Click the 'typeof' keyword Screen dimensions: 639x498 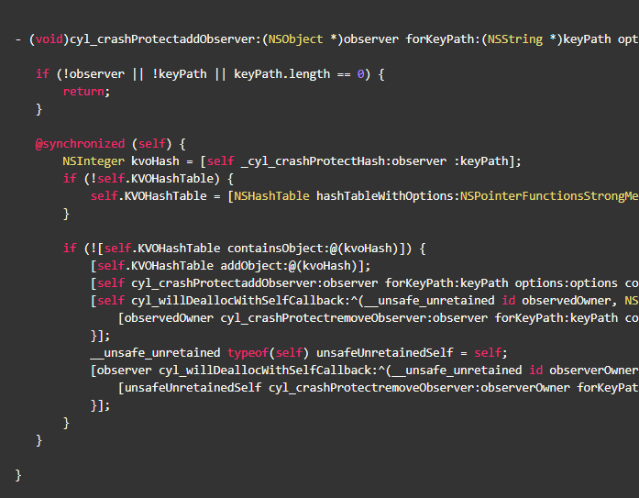pyautogui.click(x=248, y=353)
